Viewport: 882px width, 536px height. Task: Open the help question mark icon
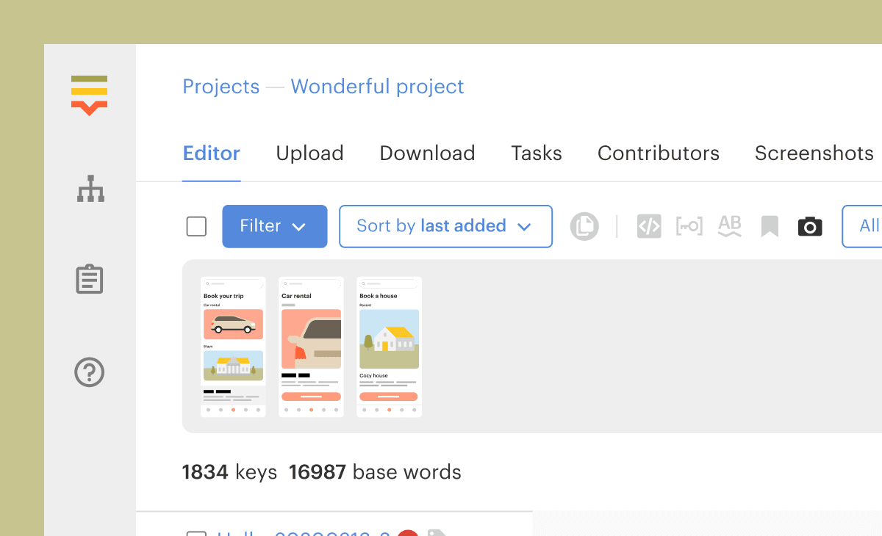[90, 372]
